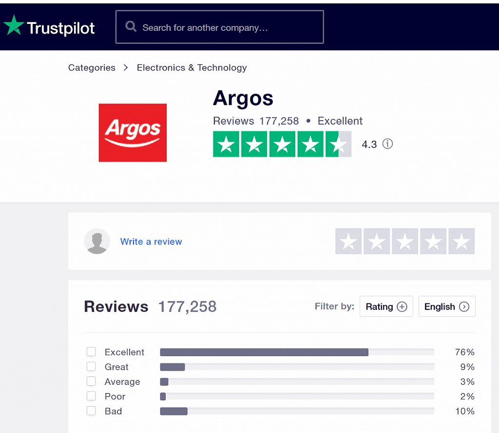Screen dimensions: 499x433
Task: Open the Electronics & Technology breadcrumb
Action: [192, 67]
